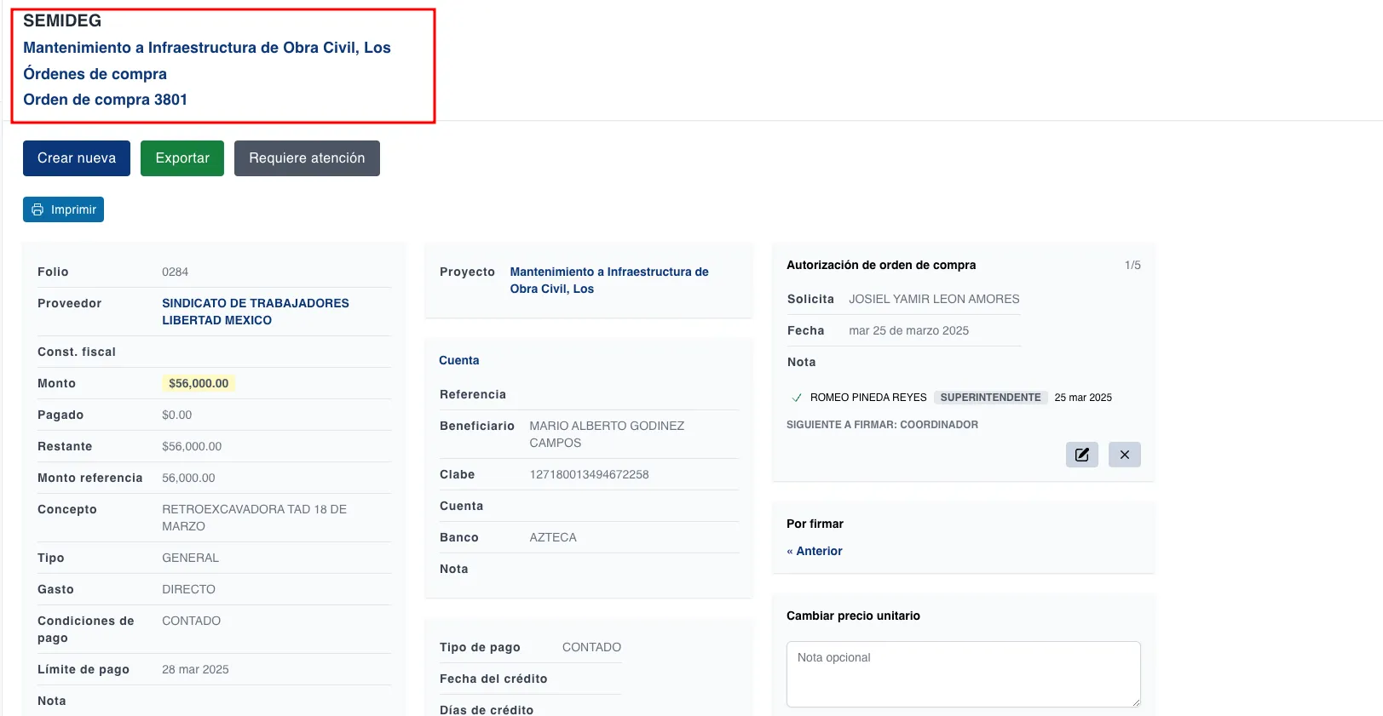Open the SEMIDEG home breadcrumb
The image size is (1383, 716).
pos(62,20)
